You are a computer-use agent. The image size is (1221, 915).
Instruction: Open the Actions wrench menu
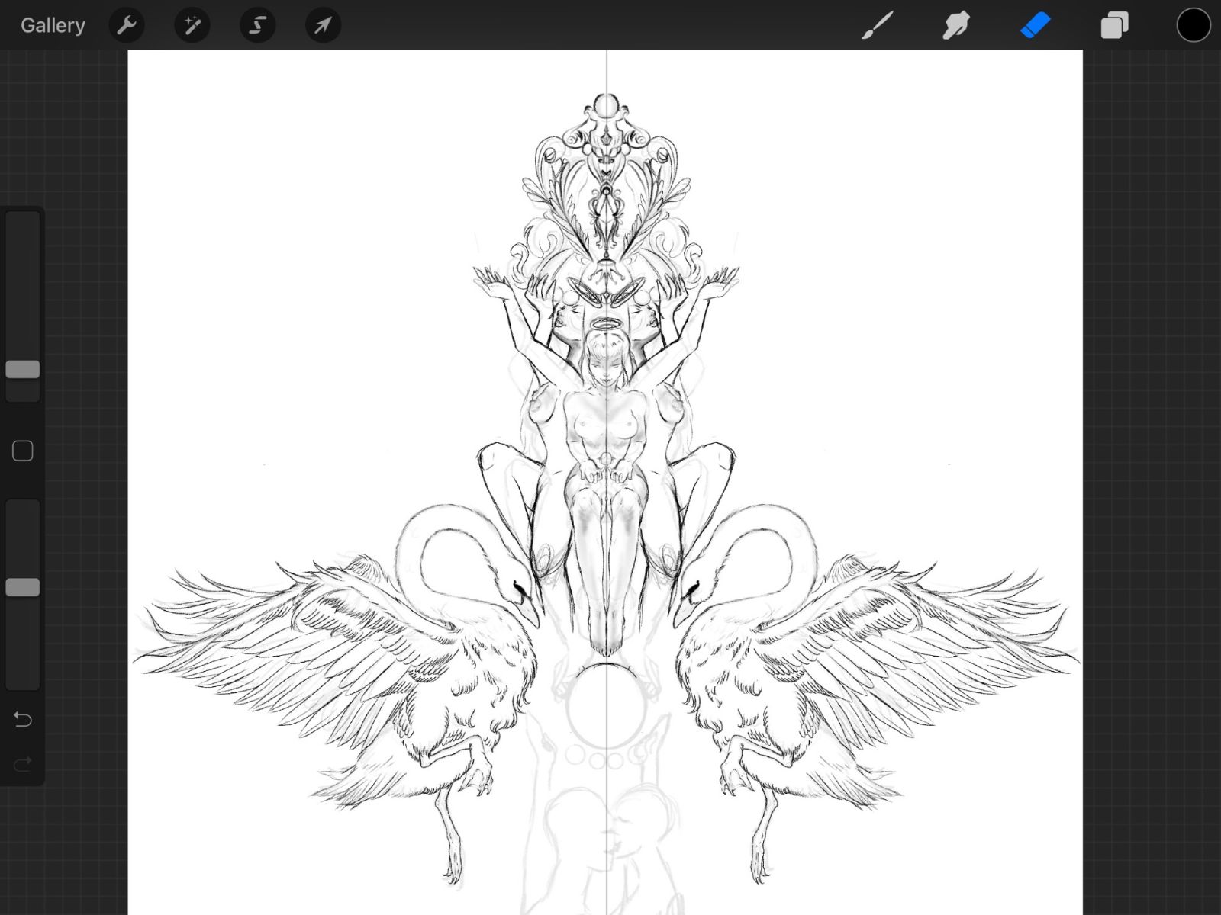127,25
